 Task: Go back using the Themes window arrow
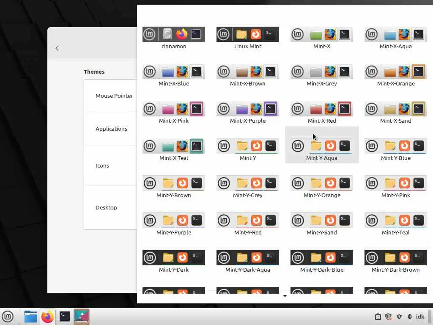(x=57, y=48)
